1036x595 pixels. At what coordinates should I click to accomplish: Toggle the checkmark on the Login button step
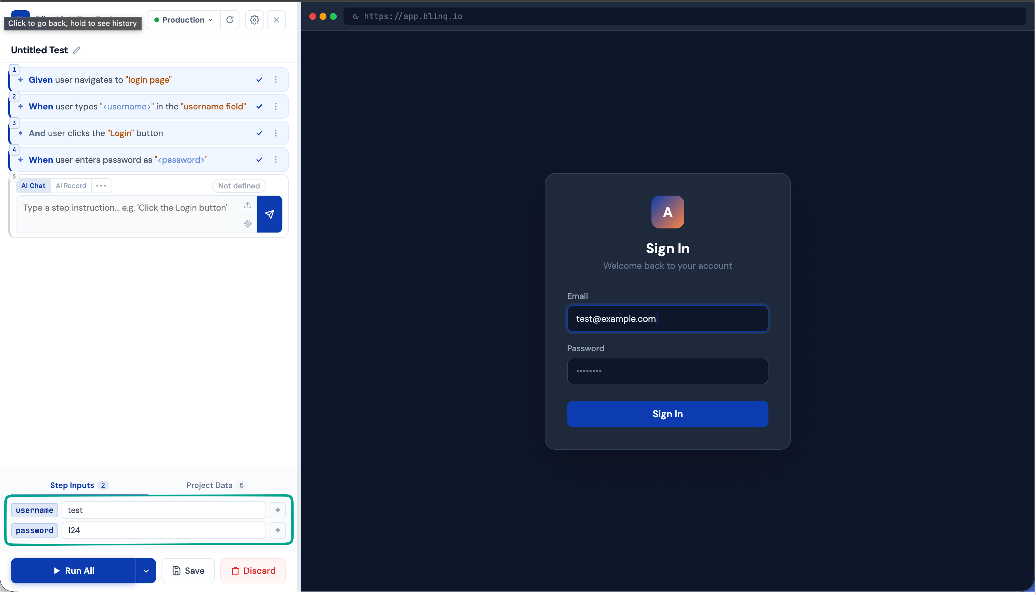259,133
